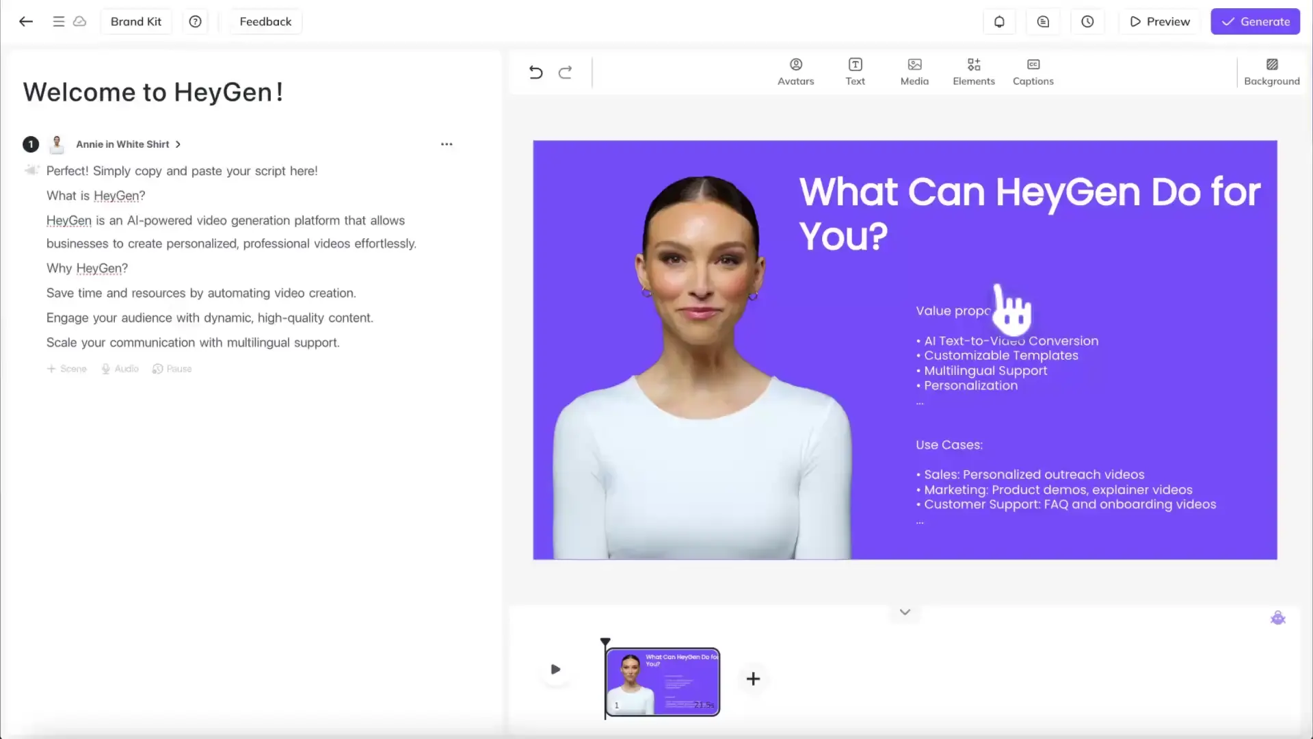The image size is (1313, 739).
Task: Expand Annie in White Shirt avatar selector
Action: [128, 144]
